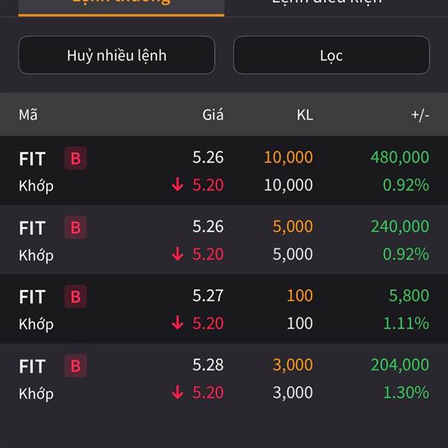The image size is (448, 448).
Task: Tap B badge on FIT 5,000 order
Action: click(75, 228)
